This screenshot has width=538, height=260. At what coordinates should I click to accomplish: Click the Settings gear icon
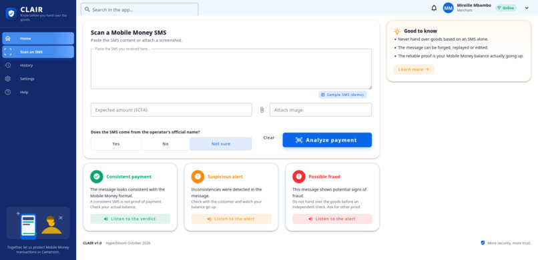pos(8,79)
